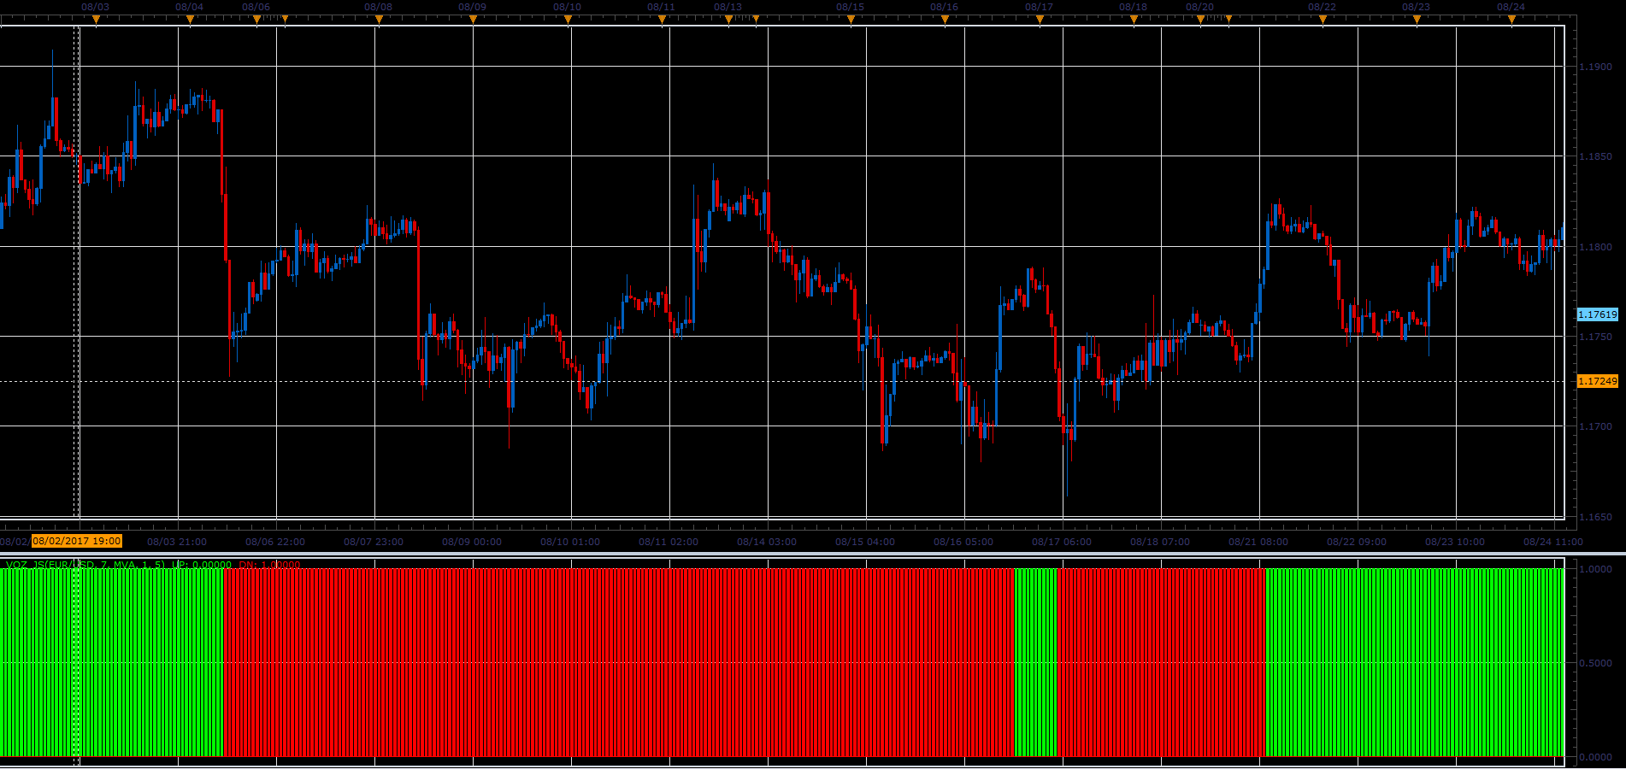Screen dimensions: 1626x769
Task: Click the 08/16 05:00 time axis label
Action: point(963,542)
